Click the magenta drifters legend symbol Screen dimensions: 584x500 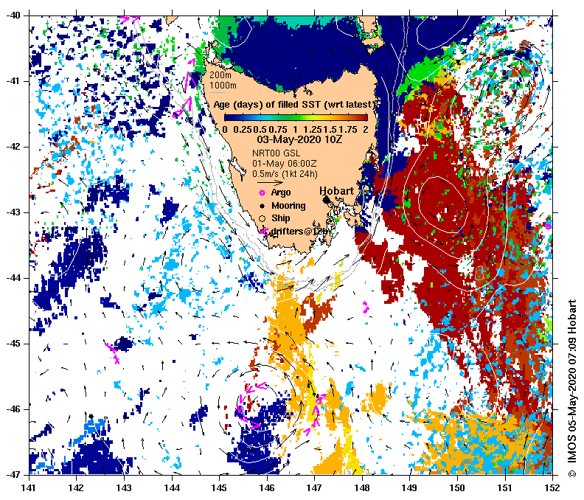[263, 232]
